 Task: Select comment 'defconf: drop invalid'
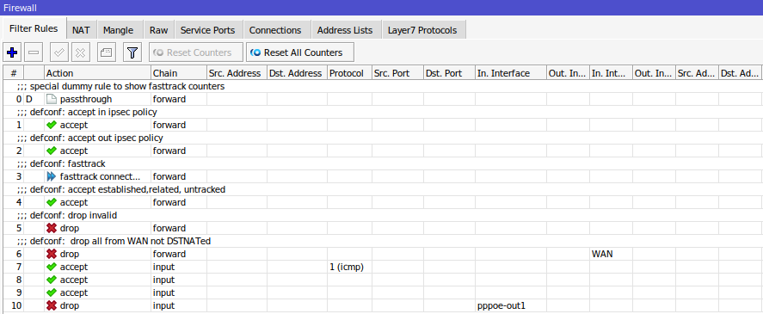[73, 216]
